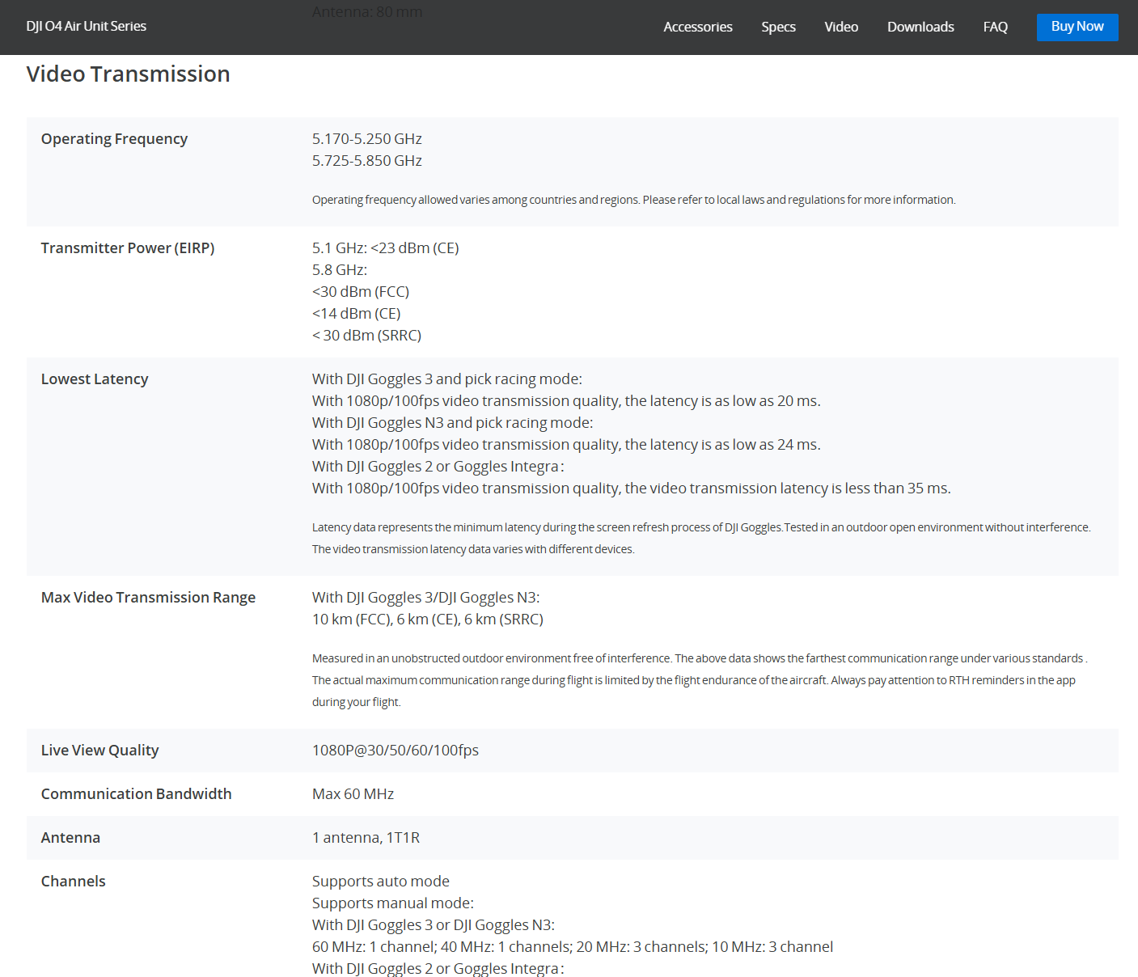Open the FAQ nav item

tap(995, 27)
